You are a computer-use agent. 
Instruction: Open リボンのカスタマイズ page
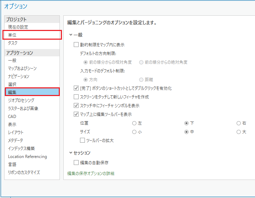click(x=32, y=173)
